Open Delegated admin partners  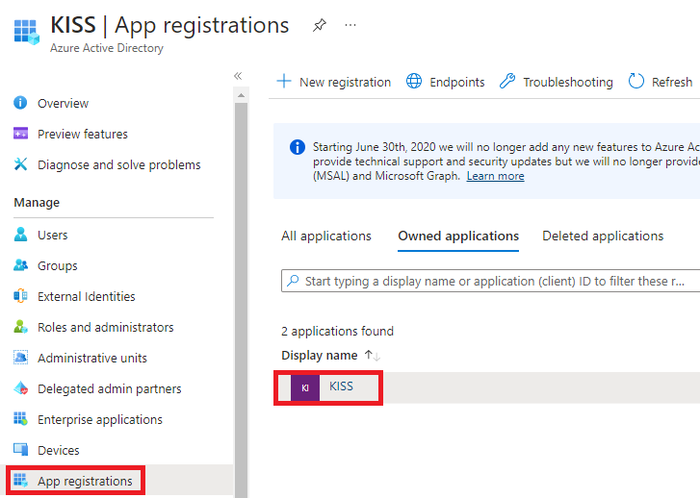click(x=110, y=389)
